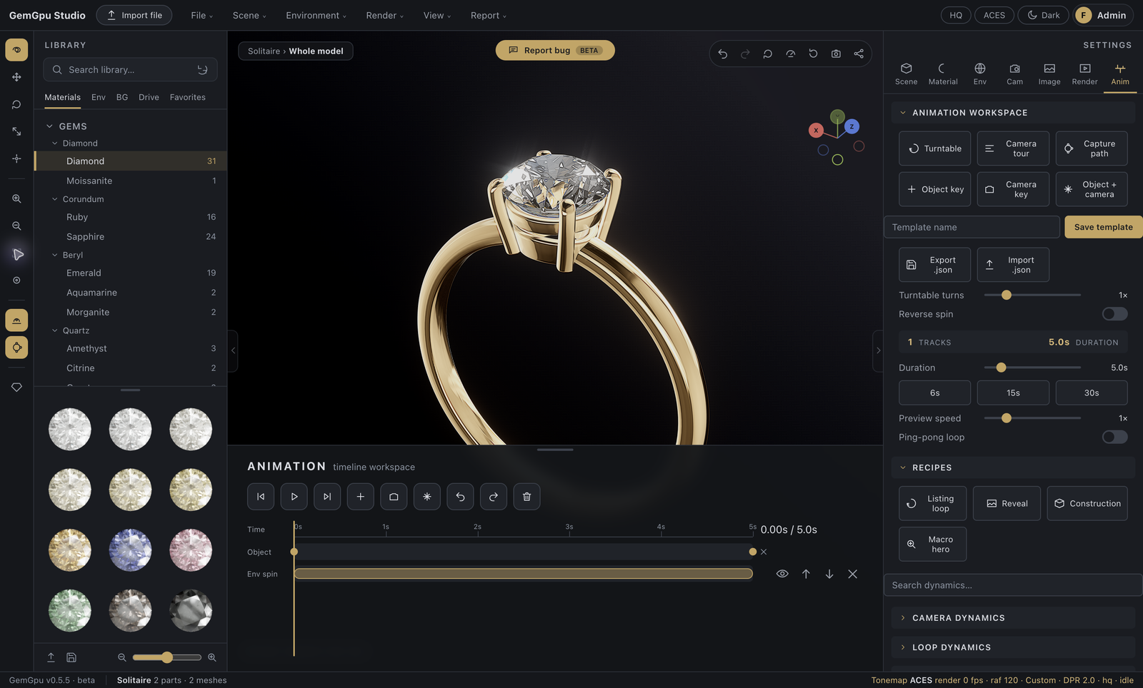
Task: Click the Save template button
Action: 1103,227
